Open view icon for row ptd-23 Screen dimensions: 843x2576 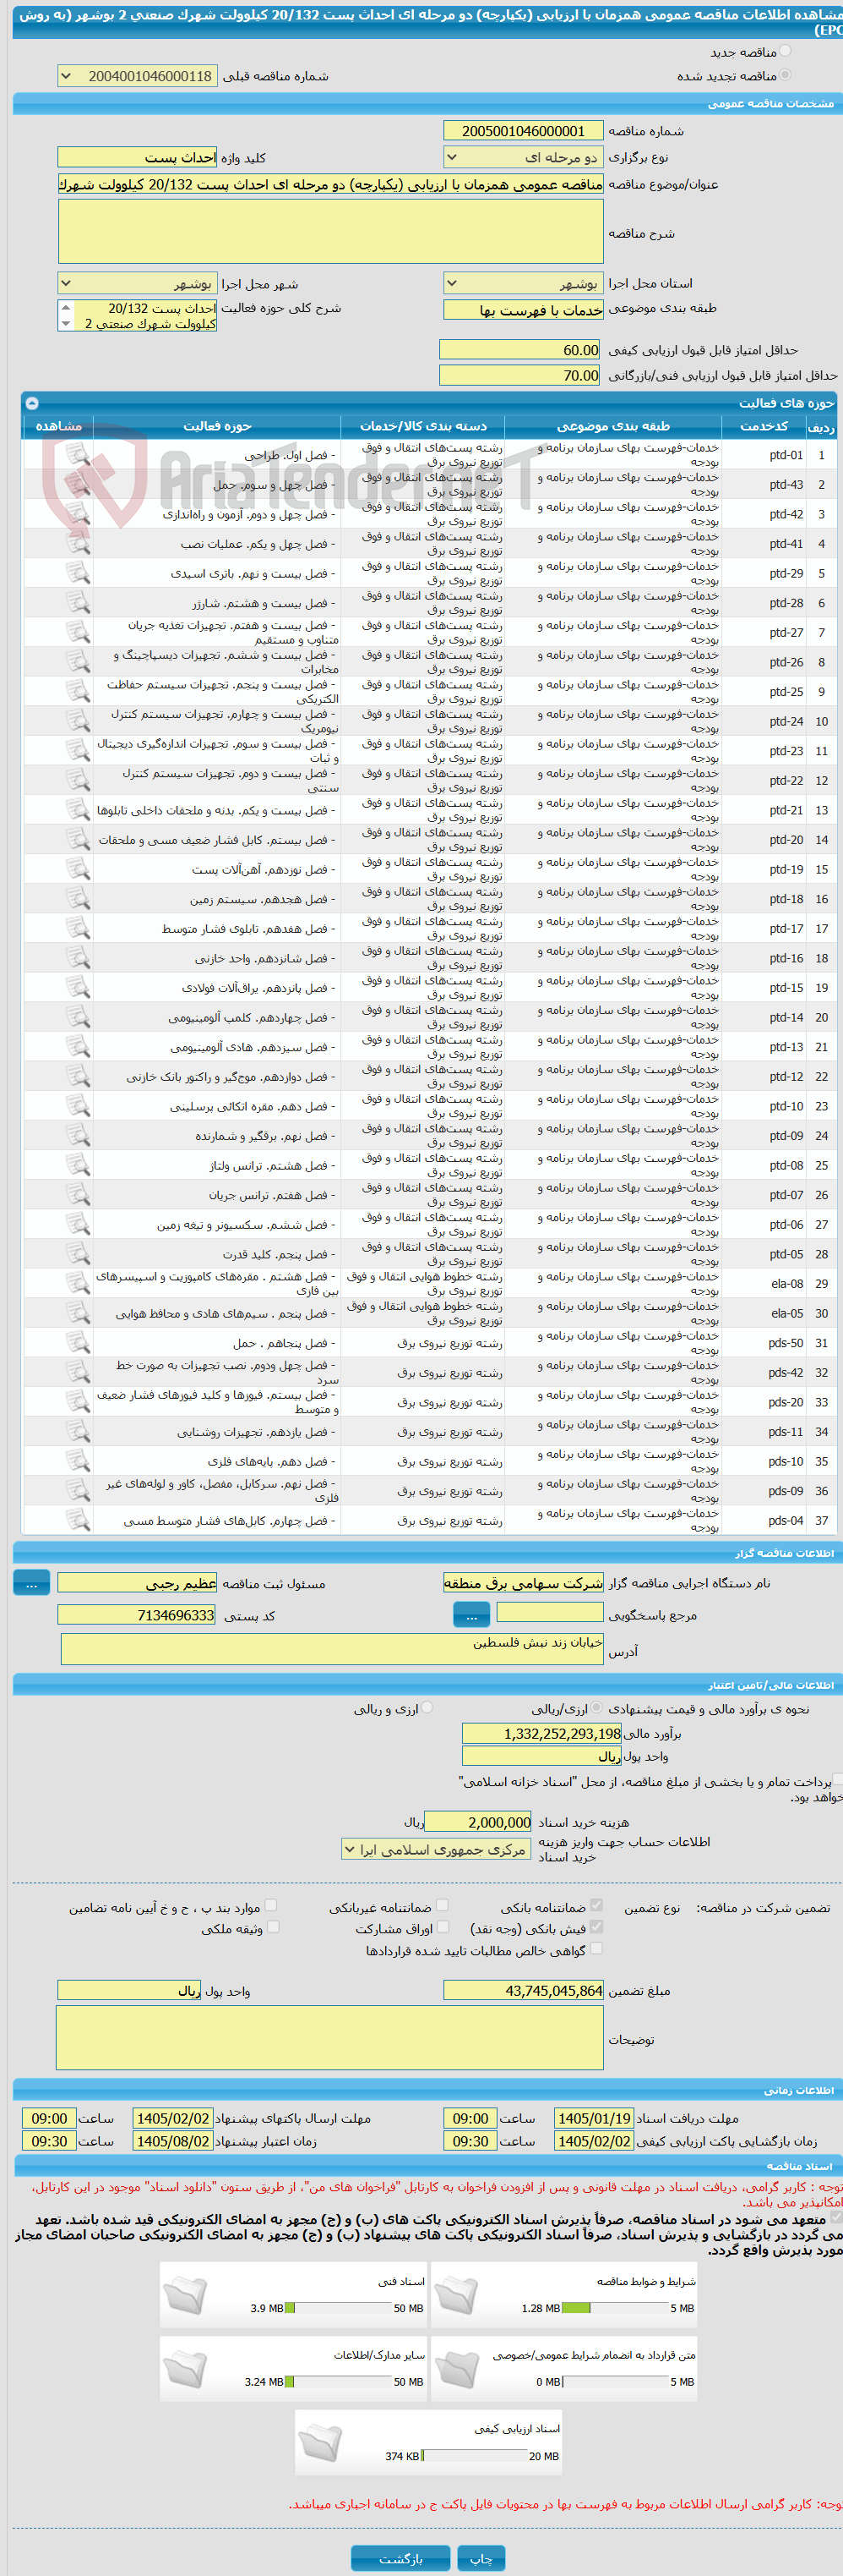(x=77, y=751)
